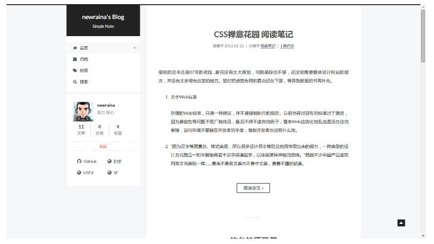Viewport: 434px width, 244px height.
Task: Click the back-to-top arrow button
Action: pos(401,223)
